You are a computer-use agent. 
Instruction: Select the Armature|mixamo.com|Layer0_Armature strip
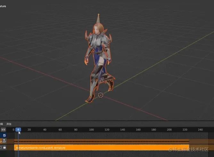click(x=102, y=148)
